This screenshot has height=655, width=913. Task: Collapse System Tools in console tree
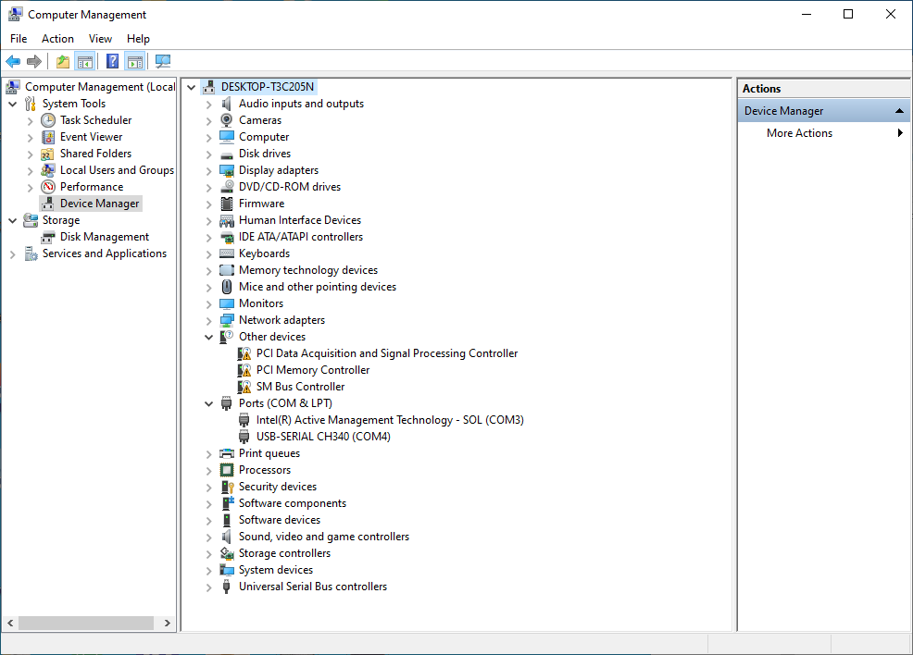click(x=12, y=105)
